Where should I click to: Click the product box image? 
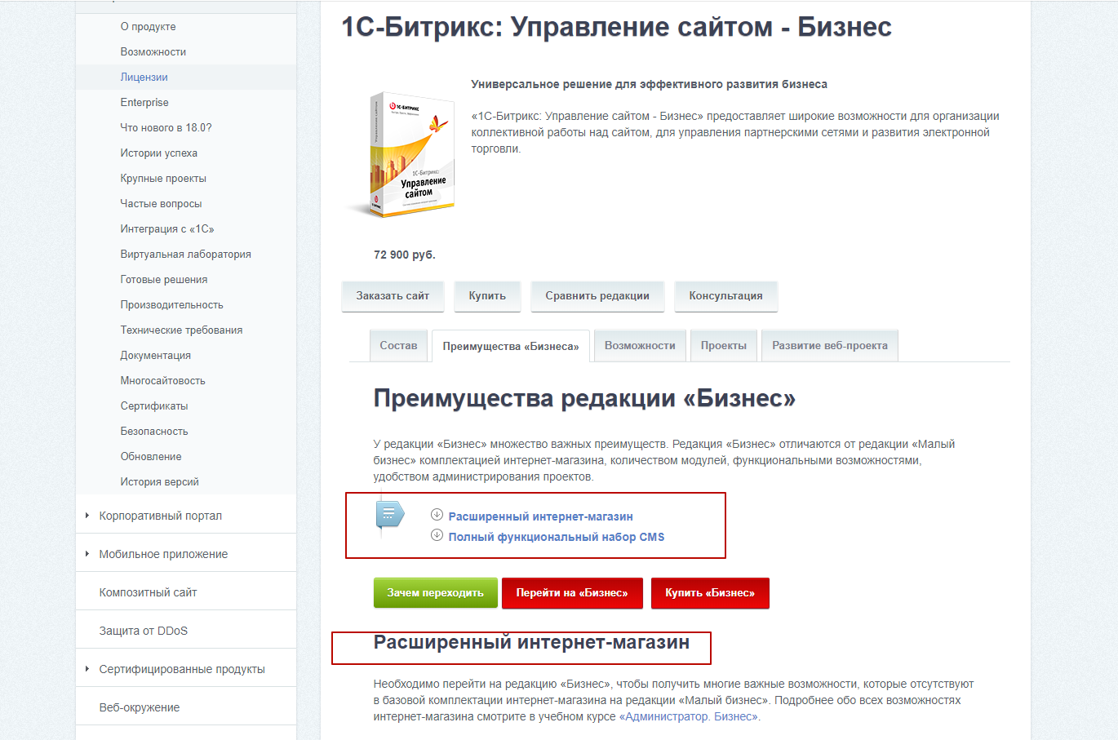pos(403,155)
